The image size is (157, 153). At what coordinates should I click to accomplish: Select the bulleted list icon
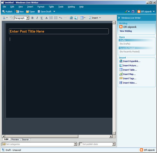[56, 18]
